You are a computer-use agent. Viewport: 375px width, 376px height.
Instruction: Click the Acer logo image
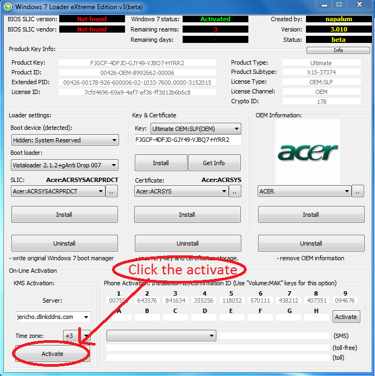click(x=308, y=152)
